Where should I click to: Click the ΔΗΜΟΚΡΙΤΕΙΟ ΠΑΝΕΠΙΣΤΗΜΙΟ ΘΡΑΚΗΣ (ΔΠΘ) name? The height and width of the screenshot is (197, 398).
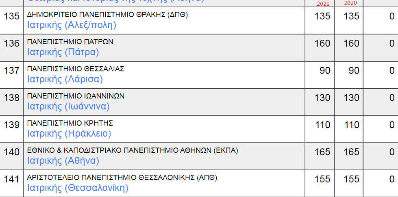tap(107, 15)
